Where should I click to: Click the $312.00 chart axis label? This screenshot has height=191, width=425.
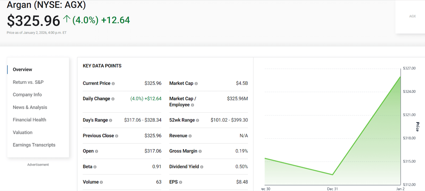pos(409,185)
